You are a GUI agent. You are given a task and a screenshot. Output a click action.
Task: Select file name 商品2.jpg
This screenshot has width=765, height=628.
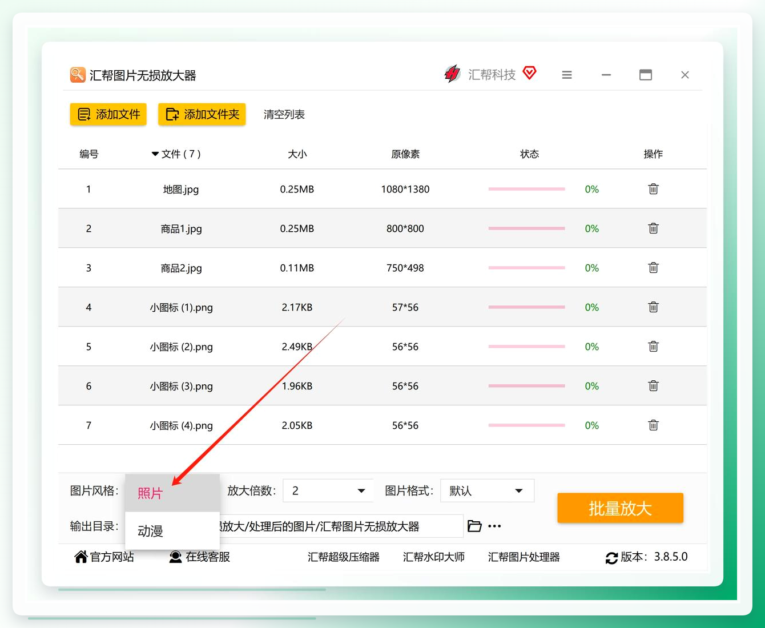[x=181, y=268]
